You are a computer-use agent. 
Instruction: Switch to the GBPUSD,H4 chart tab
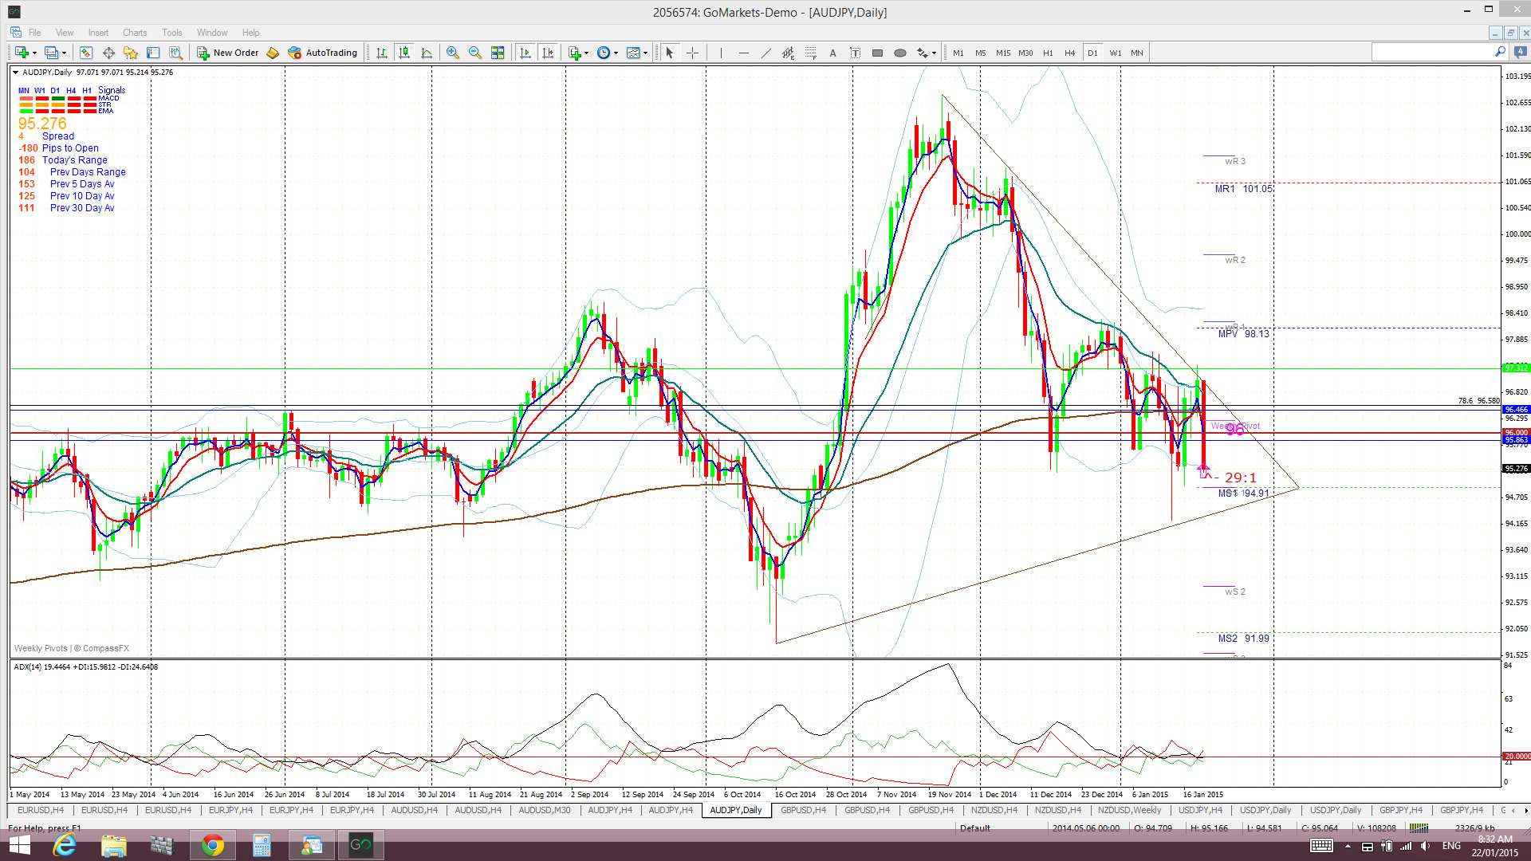point(803,810)
